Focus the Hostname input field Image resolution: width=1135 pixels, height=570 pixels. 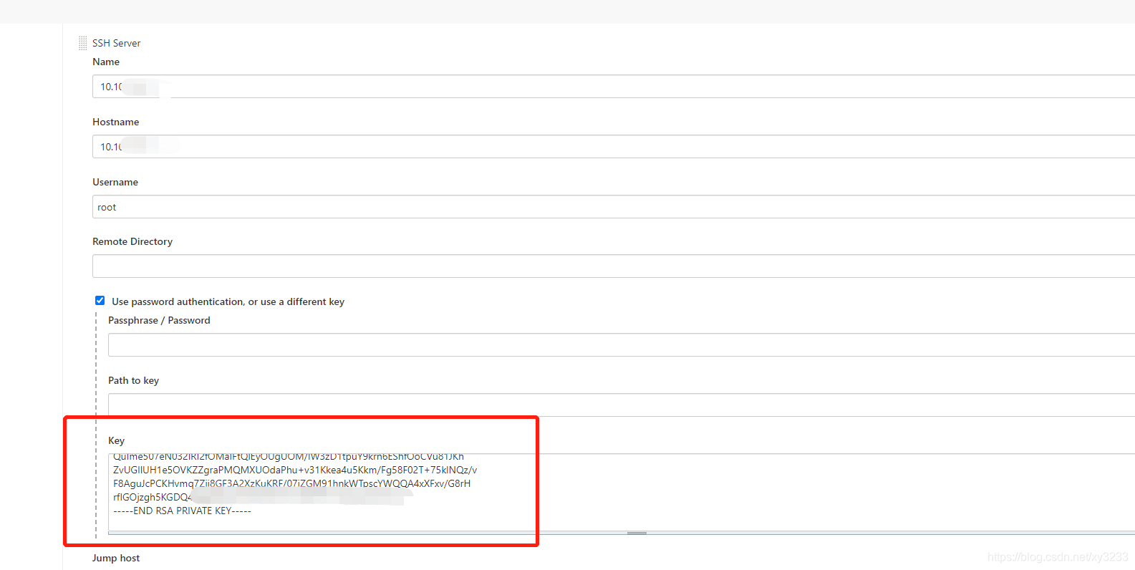[x=614, y=147]
